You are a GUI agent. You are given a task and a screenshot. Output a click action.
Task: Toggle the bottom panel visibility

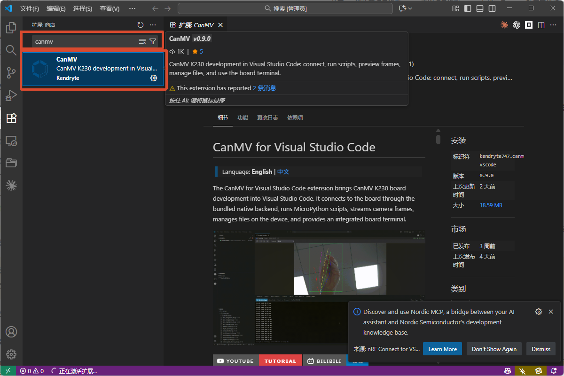coord(480,8)
